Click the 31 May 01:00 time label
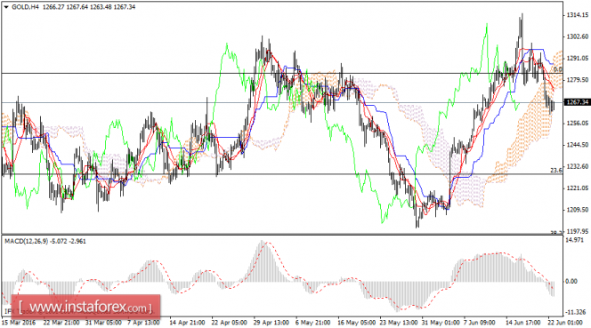 click(x=441, y=323)
